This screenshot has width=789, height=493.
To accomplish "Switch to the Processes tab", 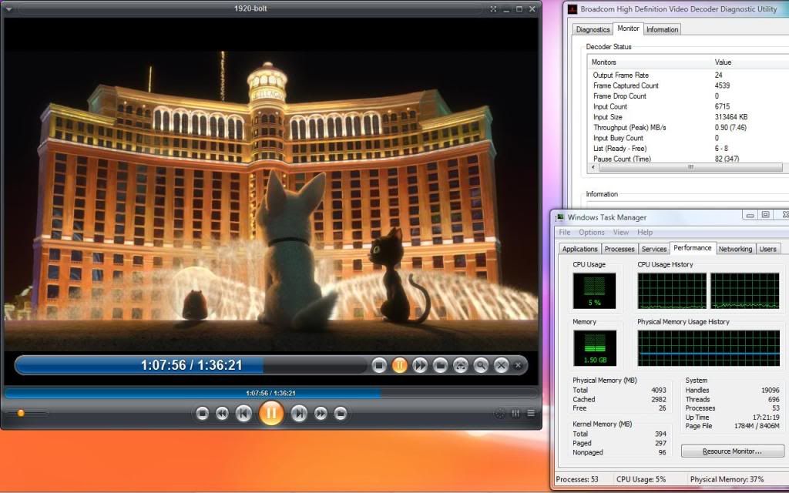I will click(619, 249).
